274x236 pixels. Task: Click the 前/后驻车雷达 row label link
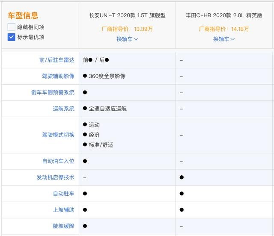point(57,60)
